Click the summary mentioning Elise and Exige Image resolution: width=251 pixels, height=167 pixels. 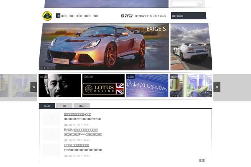[82, 119]
